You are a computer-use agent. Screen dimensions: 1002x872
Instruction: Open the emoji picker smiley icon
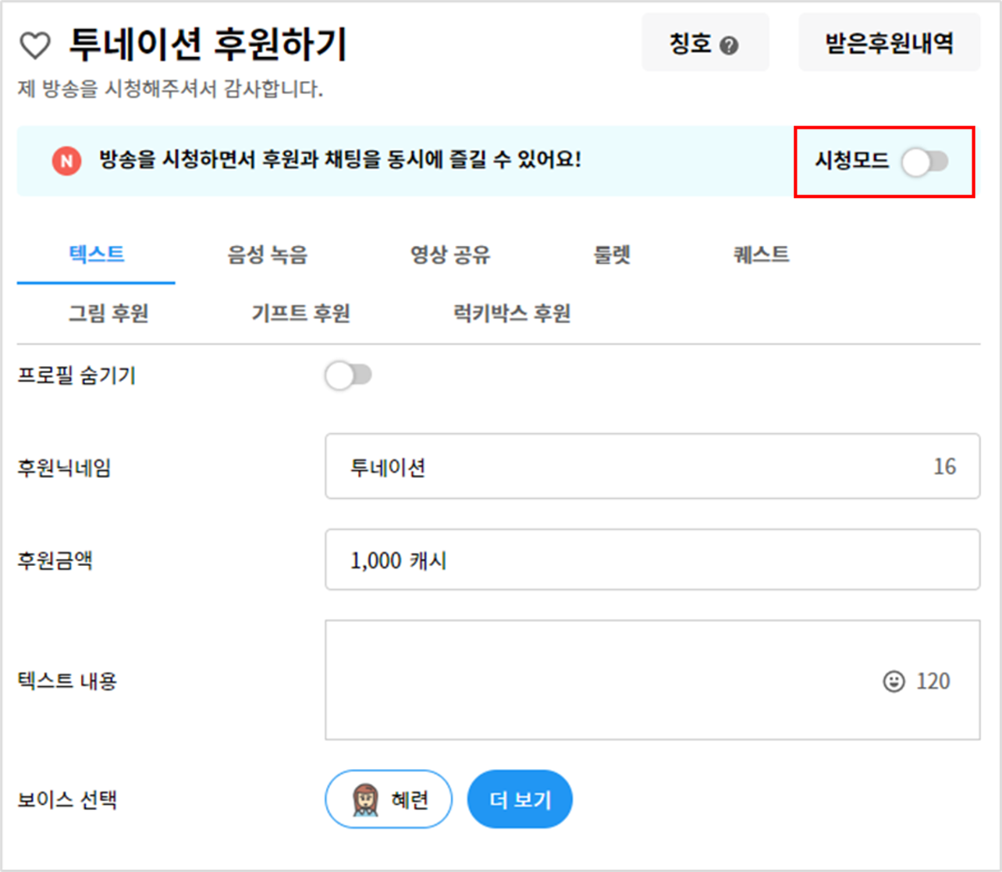pos(894,681)
